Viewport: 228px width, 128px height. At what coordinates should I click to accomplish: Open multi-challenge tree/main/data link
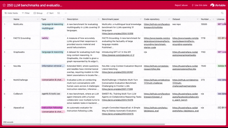point(186,83)
